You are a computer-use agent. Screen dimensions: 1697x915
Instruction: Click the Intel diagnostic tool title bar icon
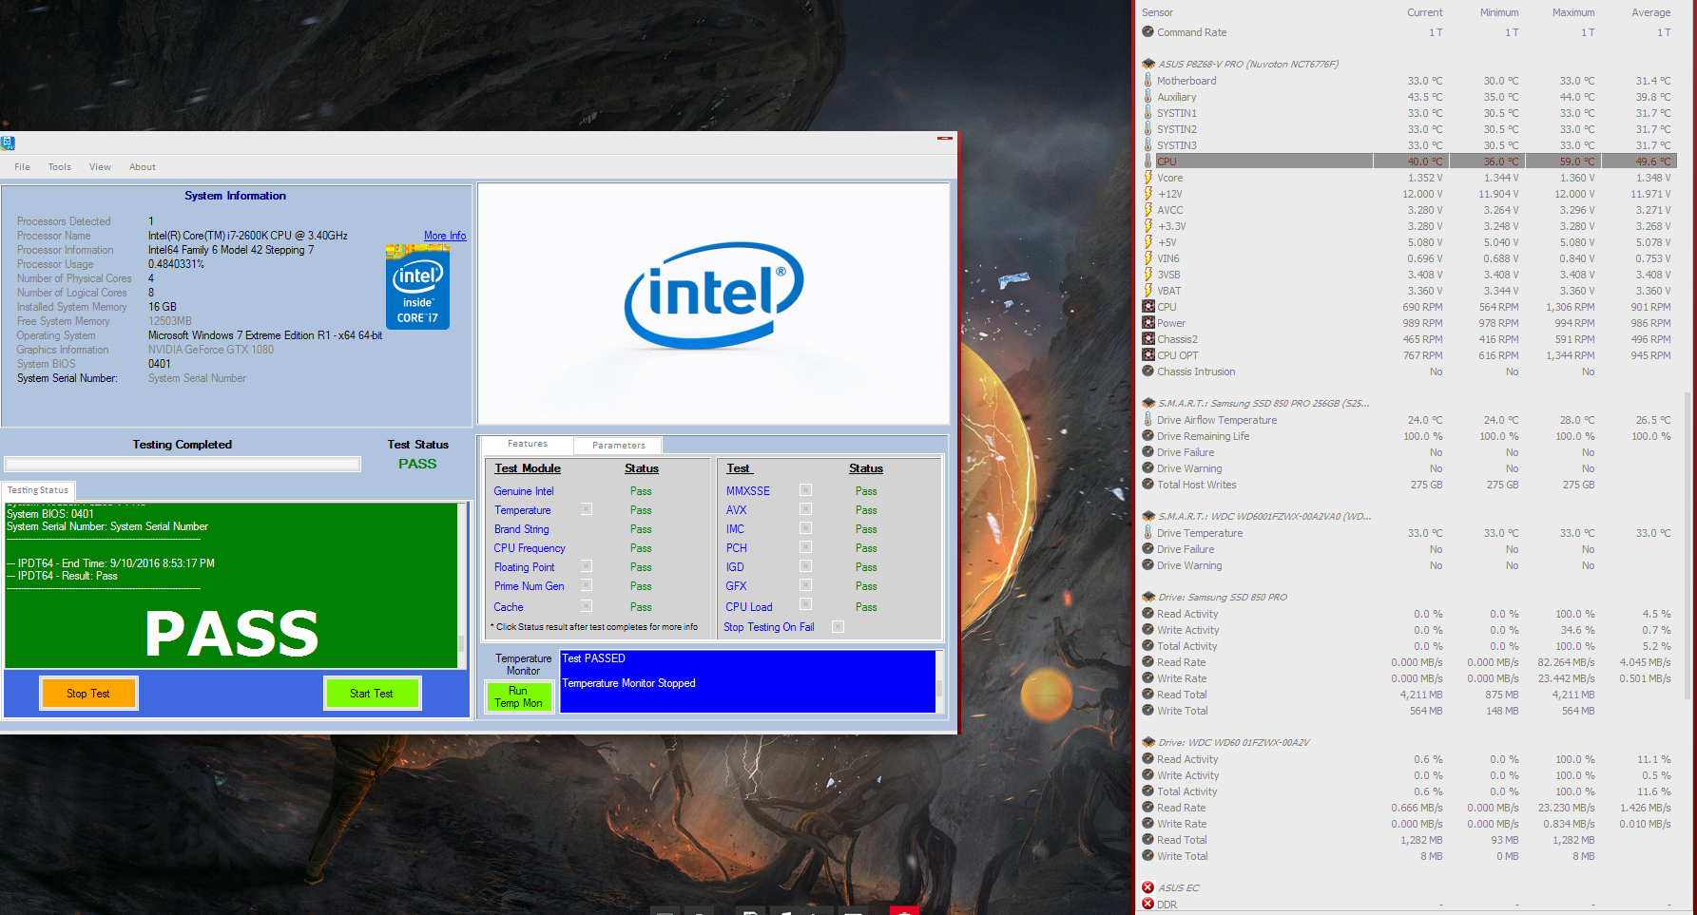(8, 143)
